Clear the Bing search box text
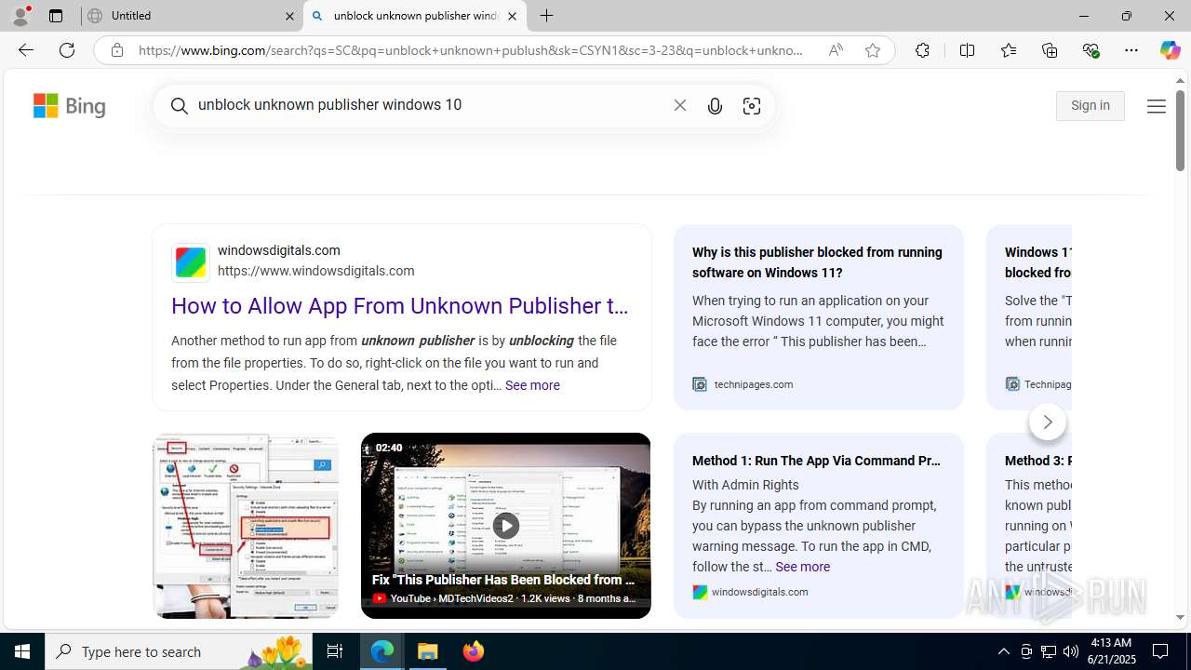Image resolution: width=1191 pixels, height=670 pixels. coord(680,106)
